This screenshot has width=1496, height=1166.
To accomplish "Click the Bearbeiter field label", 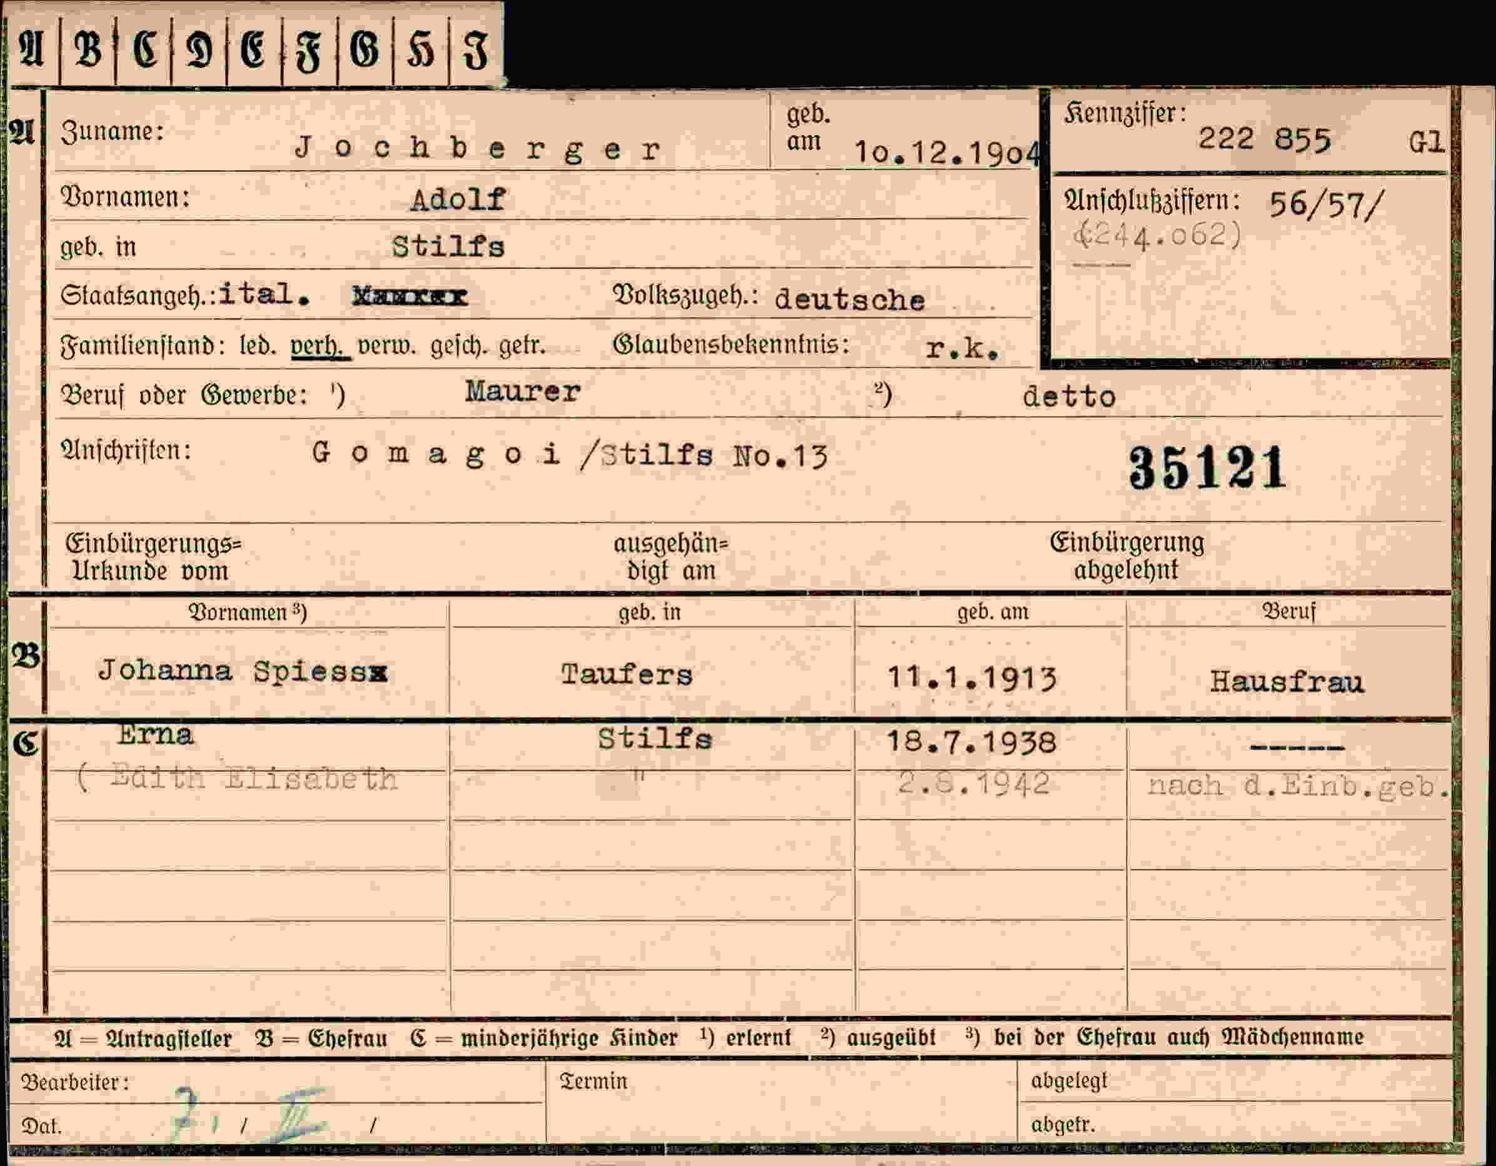I will 75,1082.
